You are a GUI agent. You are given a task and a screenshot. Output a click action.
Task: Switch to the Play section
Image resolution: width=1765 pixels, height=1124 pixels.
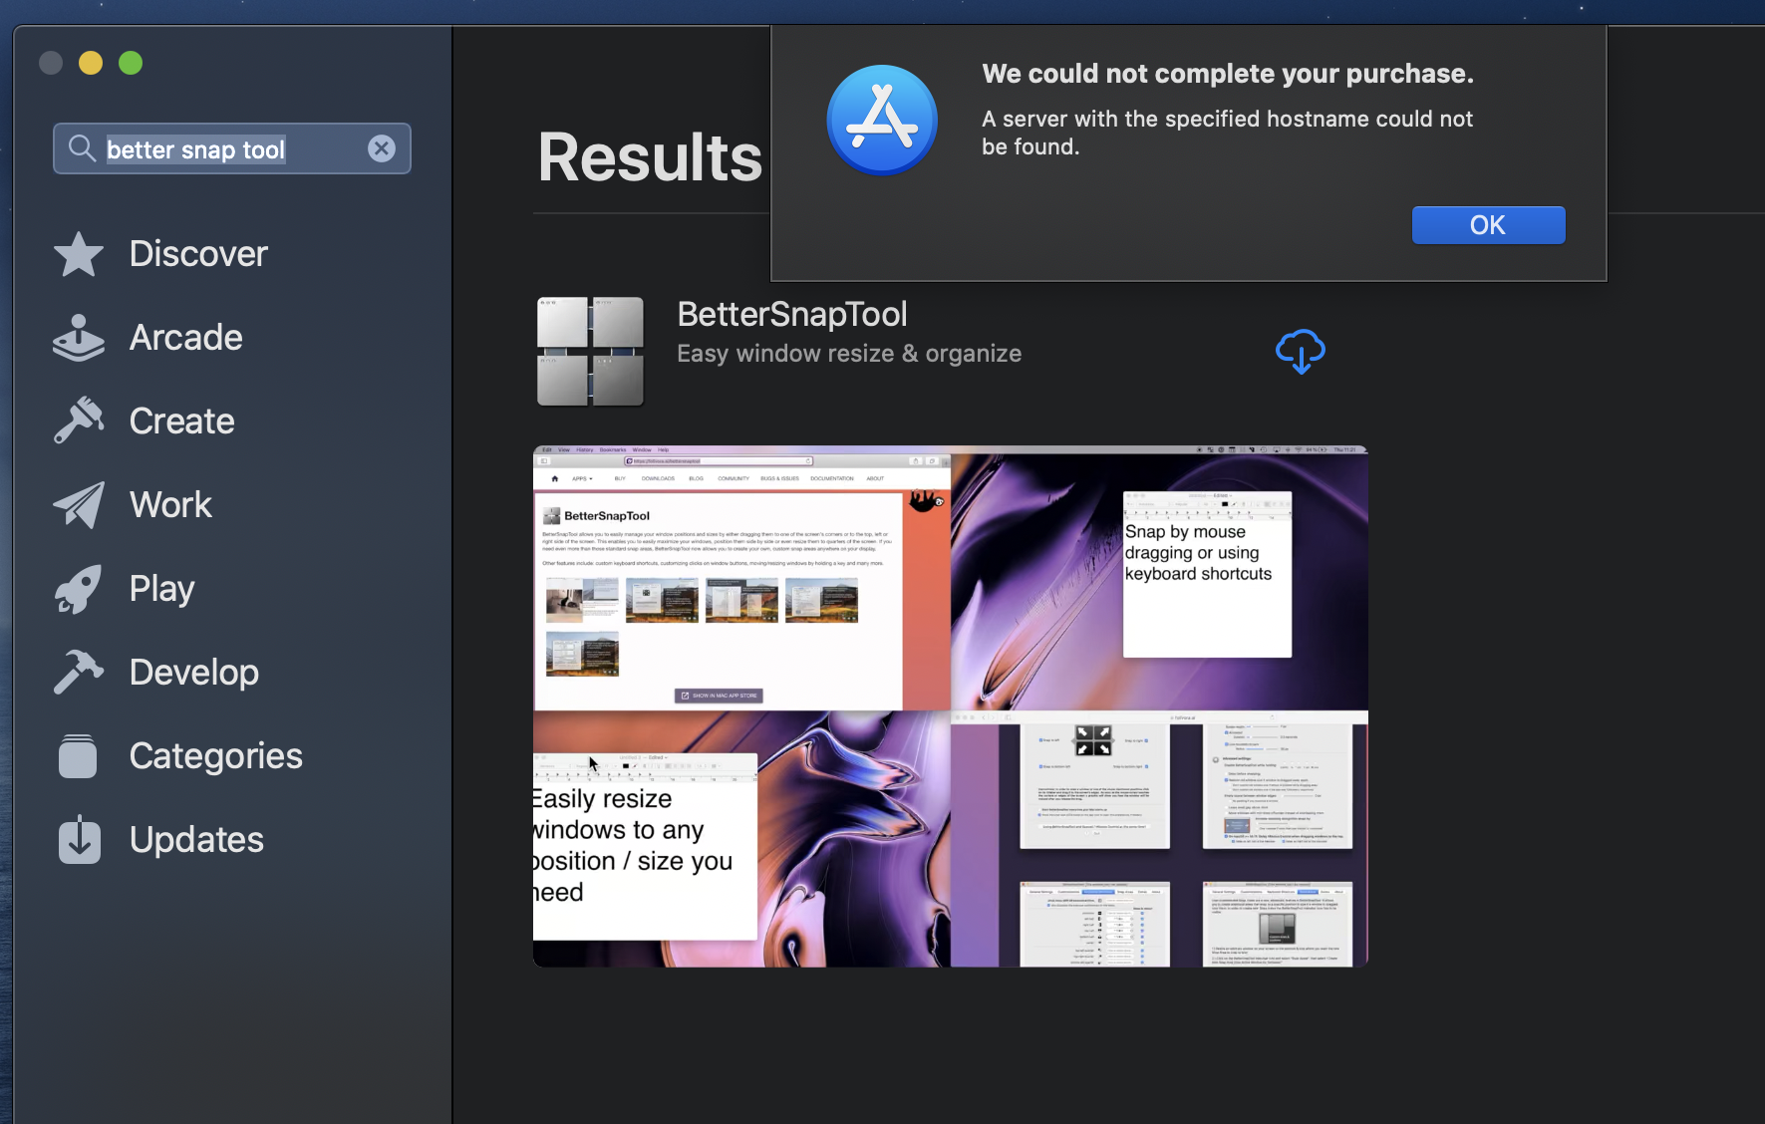[x=161, y=589]
